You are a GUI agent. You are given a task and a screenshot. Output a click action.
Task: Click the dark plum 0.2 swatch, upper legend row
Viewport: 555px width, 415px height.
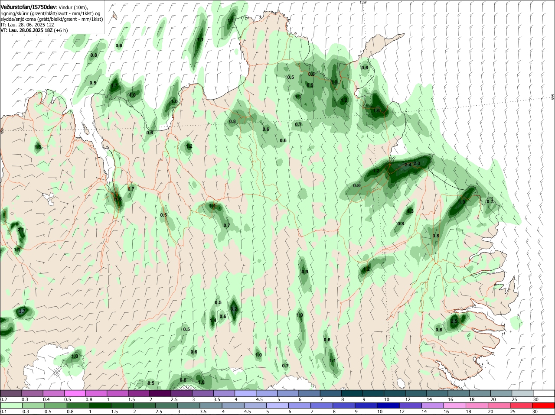pos(11,393)
